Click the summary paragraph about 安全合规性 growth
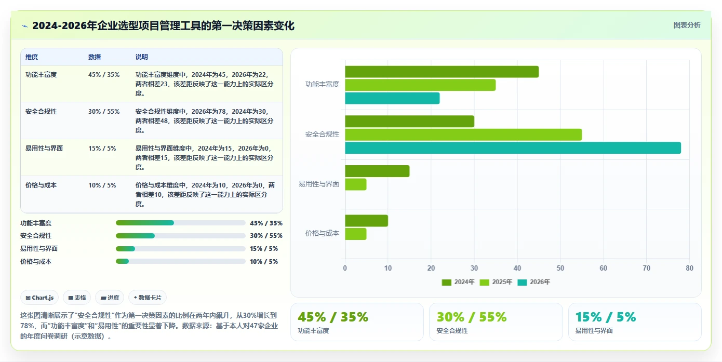Viewport: 722px width, 362px height. click(x=150, y=326)
